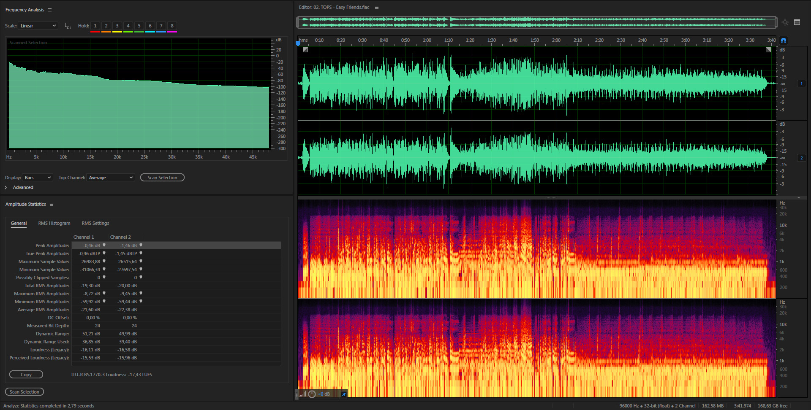Toggle channel 1 enable button
The height and width of the screenshot is (410, 811).
pyautogui.click(x=801, y=84)
